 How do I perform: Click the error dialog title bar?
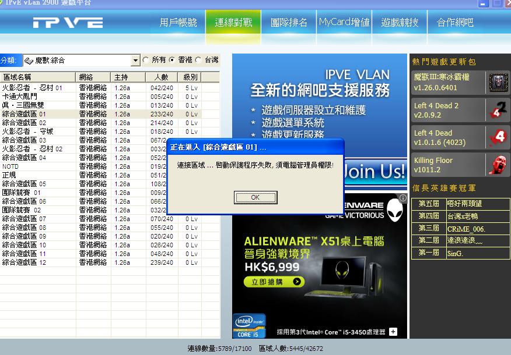click(x=256, y=147)
